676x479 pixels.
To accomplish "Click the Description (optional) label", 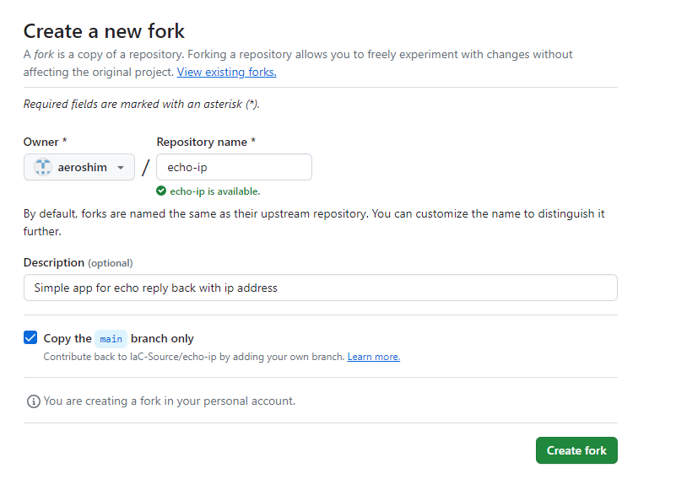I will tap(78, 262).
